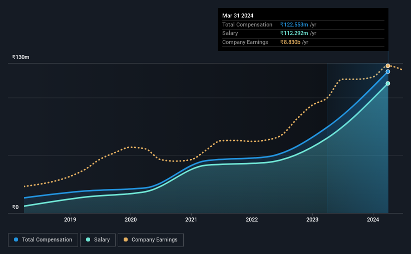
Task: Click the Company Earnings tooltip row label
Action: (245, 42)
